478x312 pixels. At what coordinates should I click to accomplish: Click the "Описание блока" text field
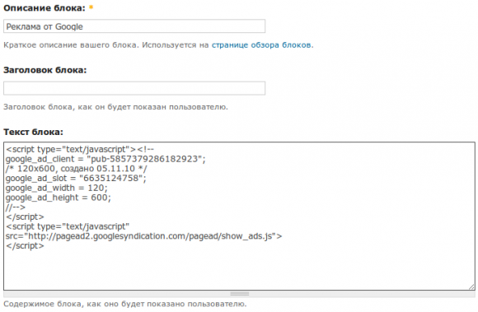[x=134, y=26]
